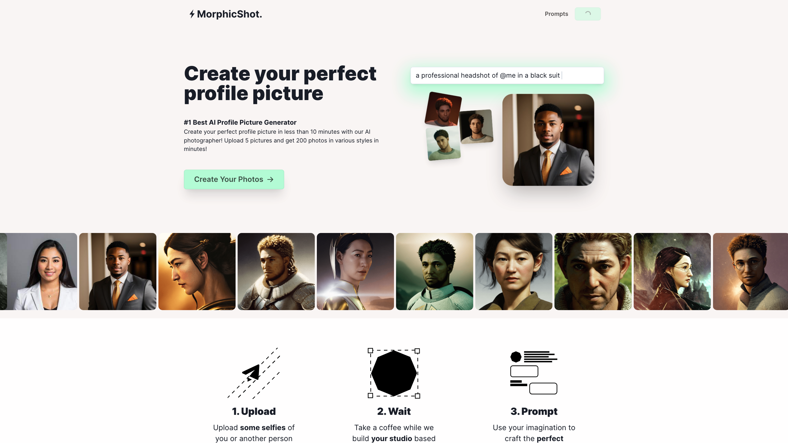Screen dimensions: 788x443
Task: Click the Create Your Photos button
Action: click(x=234, y=179)
